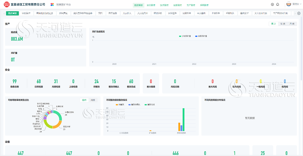Select the 月度 period toggle
Image resolution: width=303 pixels, height=156 pixels.
[292, 24]
